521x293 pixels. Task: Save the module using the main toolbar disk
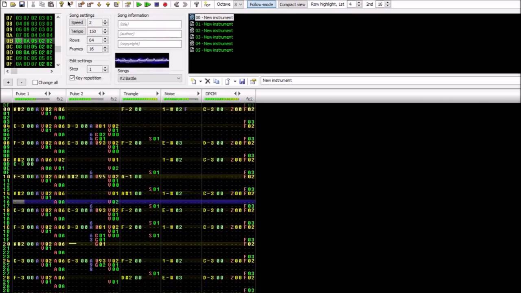tap(22, 4)
